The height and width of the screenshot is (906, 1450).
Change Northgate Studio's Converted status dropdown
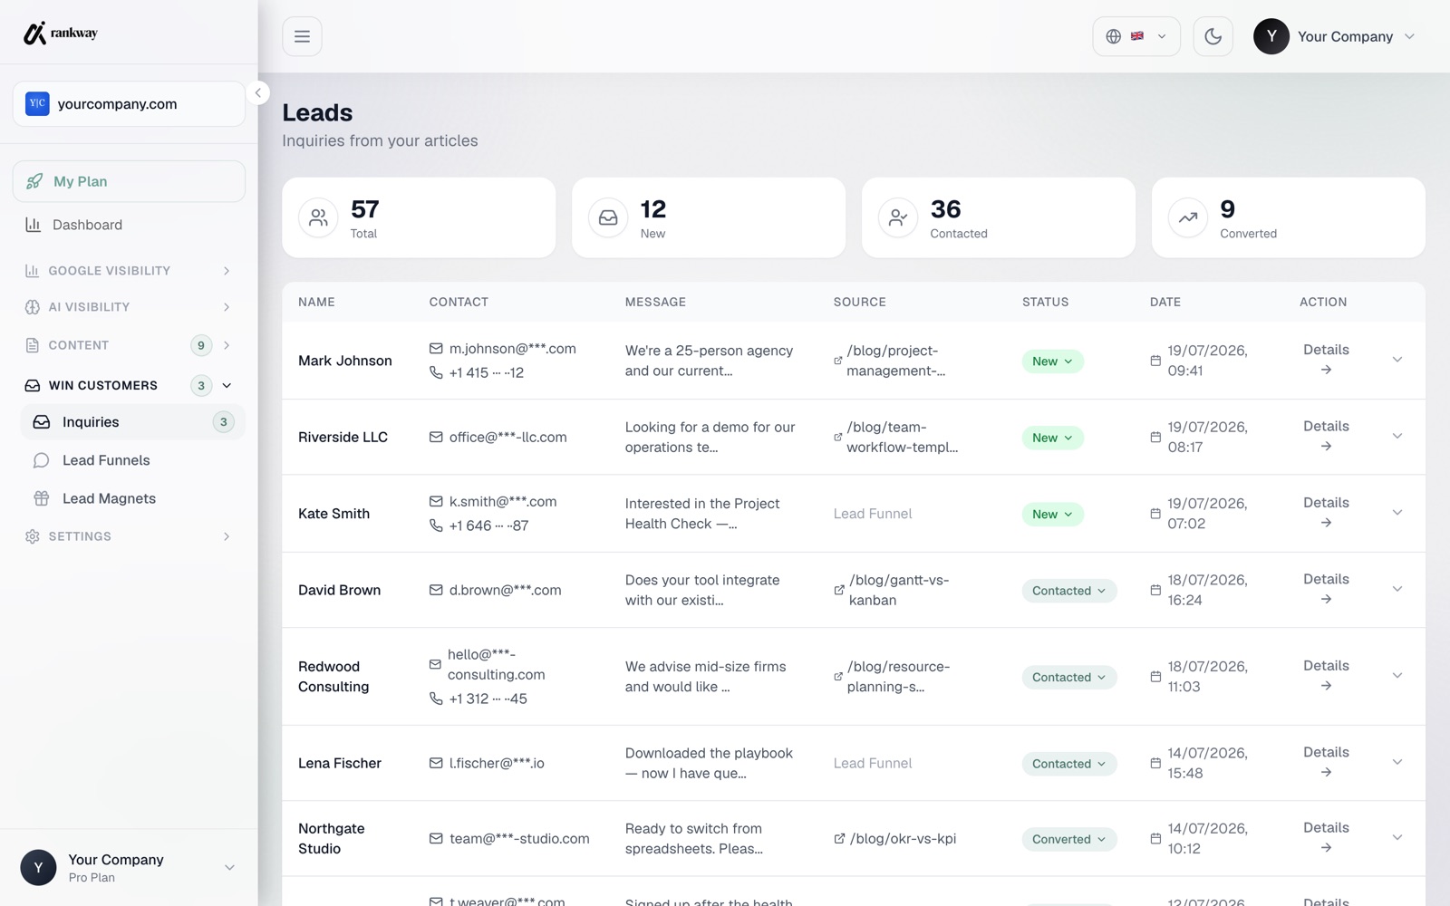click(1069, 840)
